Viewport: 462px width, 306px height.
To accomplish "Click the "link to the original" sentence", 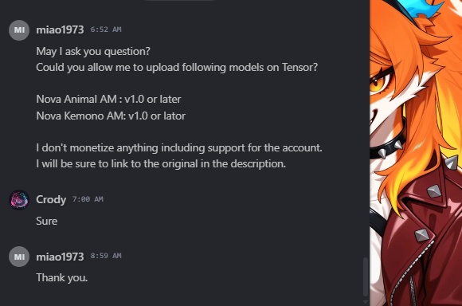I will point(161,163).
